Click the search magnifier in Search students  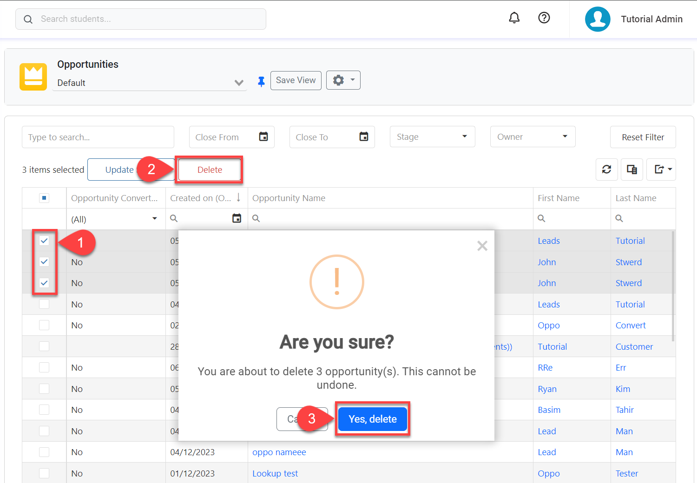(28, 19)
